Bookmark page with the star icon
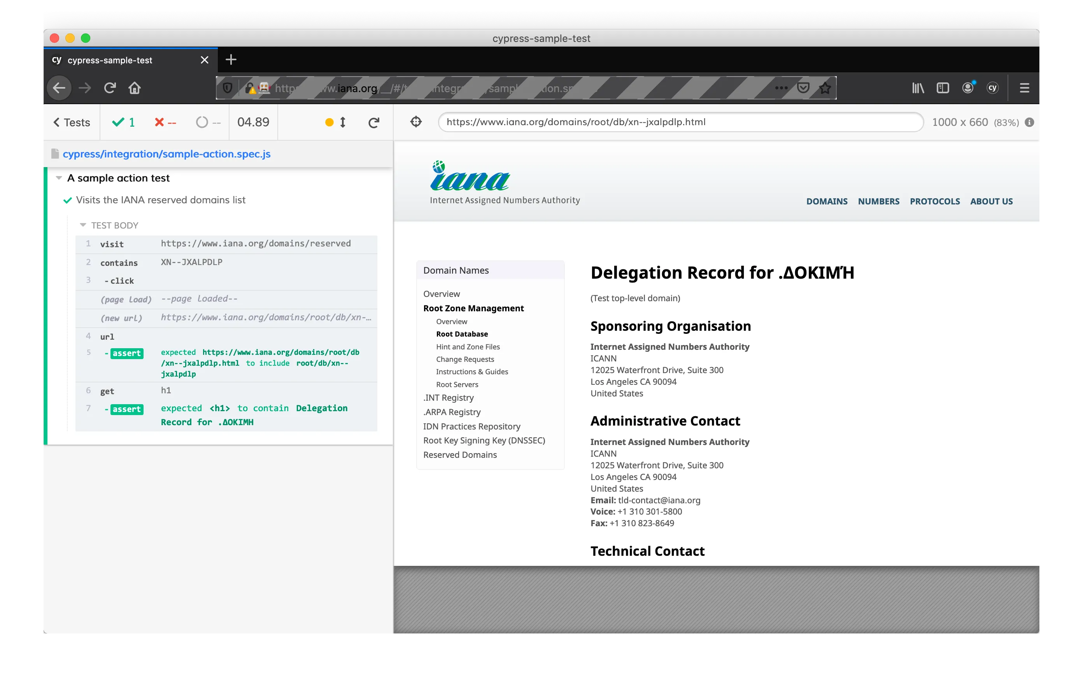The height and width of the screenshot is (691, 1083). click(x=825, y=88)
